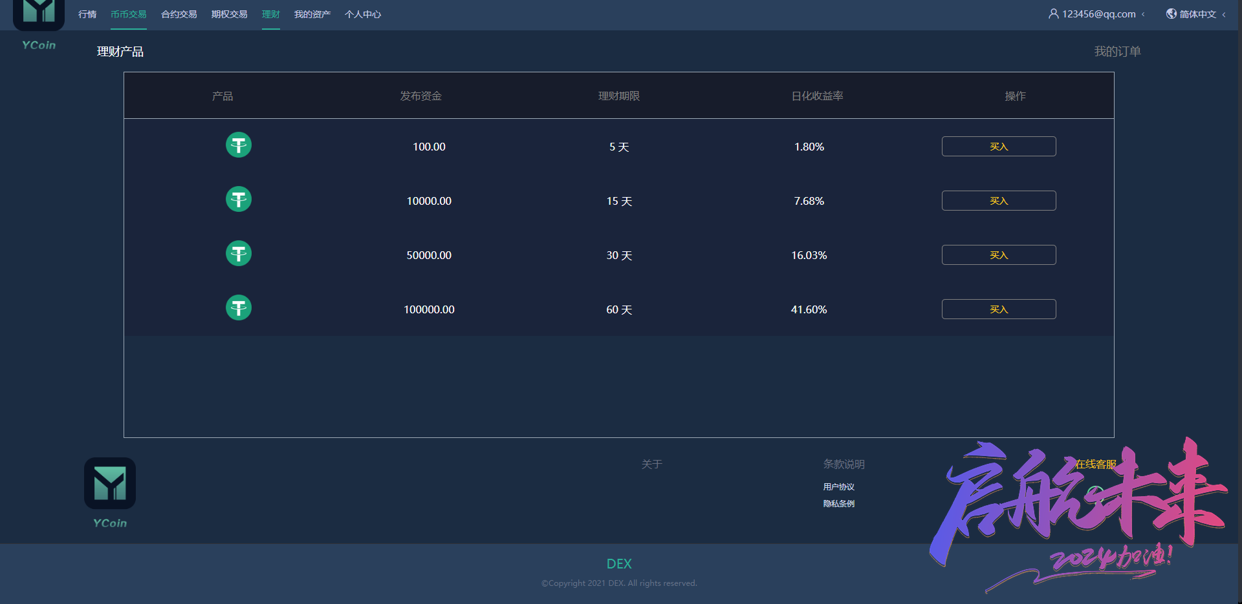
Task: Click the YCoin logo in the header
Action: [x=39, y=25]
